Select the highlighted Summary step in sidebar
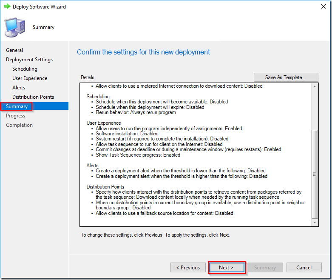332x280 pixels. pyautogui.click(x=17, y=106)
